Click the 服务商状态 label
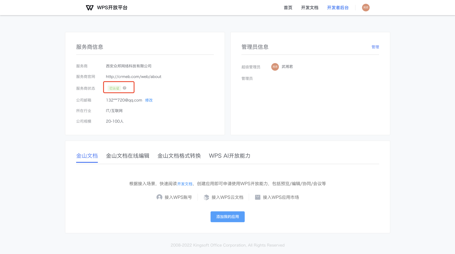Image resolution: width=455 pixels, height=254 pixels. click(86, 89)
